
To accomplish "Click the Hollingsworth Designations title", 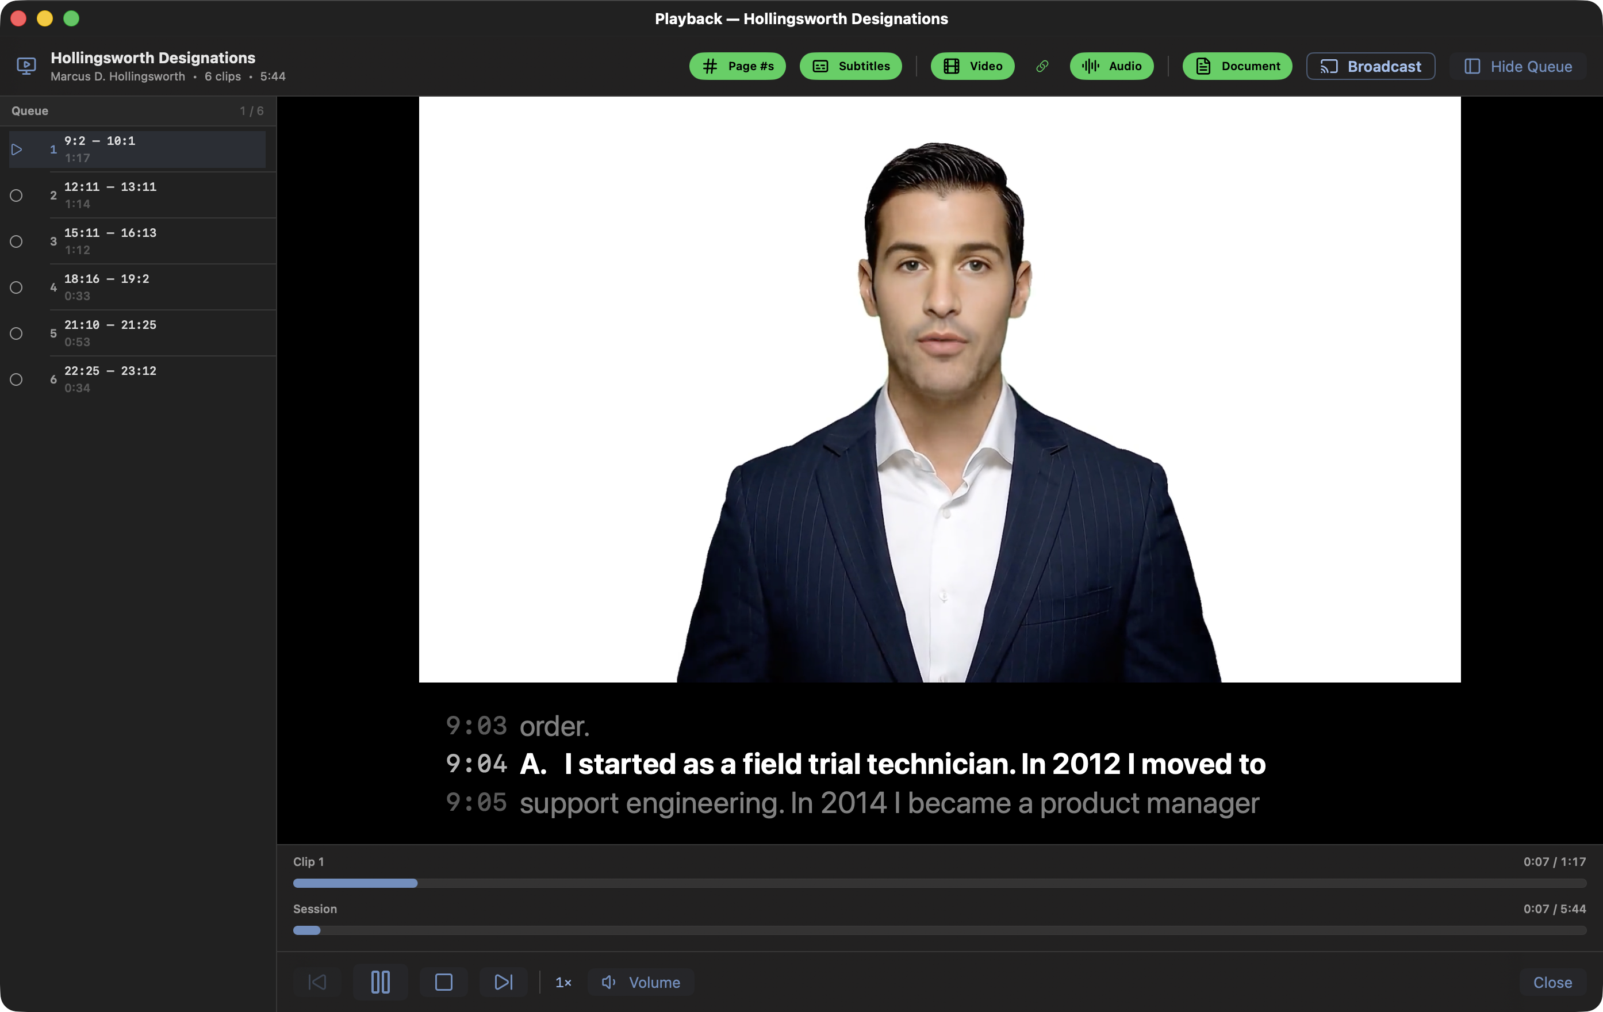I will coord(153,57).
